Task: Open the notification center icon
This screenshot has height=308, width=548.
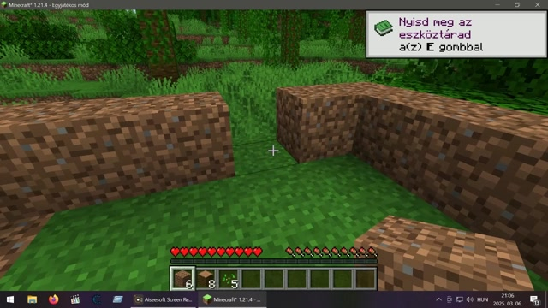Action: click(534, 299)
